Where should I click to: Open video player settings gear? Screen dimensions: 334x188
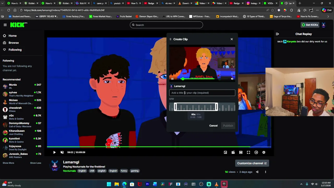coord(264,152)
